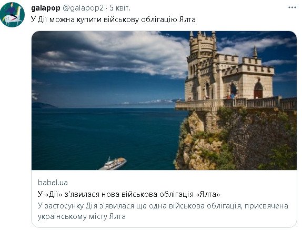Screen dimensions: 302x230
Task: Click the balcony terrace of the castle
Action: pos(236,104)
